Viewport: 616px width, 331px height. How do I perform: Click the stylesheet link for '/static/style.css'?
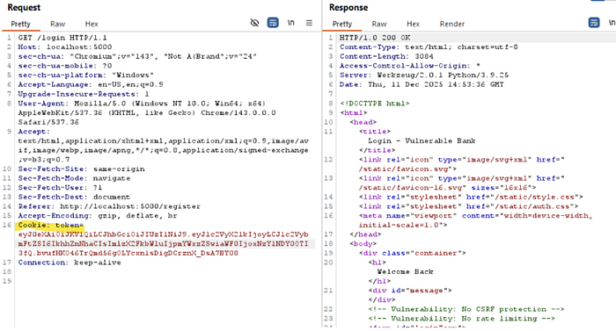pyautogui.click(x=471, y=198)
